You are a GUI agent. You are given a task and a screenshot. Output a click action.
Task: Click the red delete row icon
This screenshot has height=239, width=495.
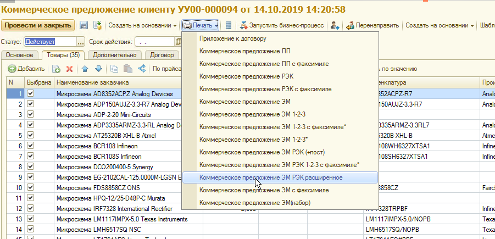click(x=70, y=69)
